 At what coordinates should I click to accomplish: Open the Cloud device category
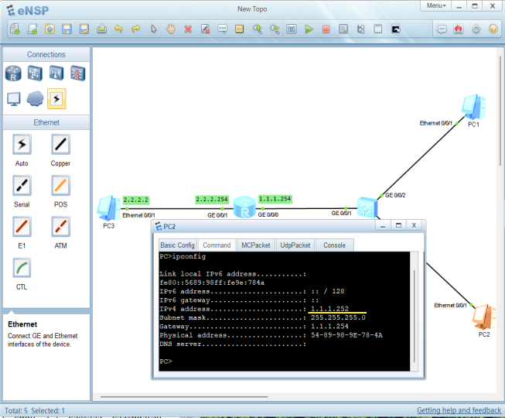[35, 98]
